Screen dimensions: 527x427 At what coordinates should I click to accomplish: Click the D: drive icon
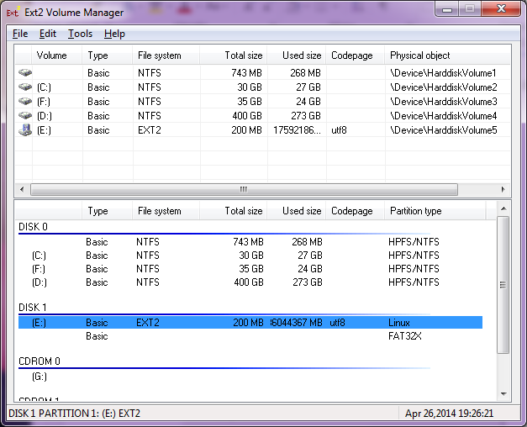[24, 116]
